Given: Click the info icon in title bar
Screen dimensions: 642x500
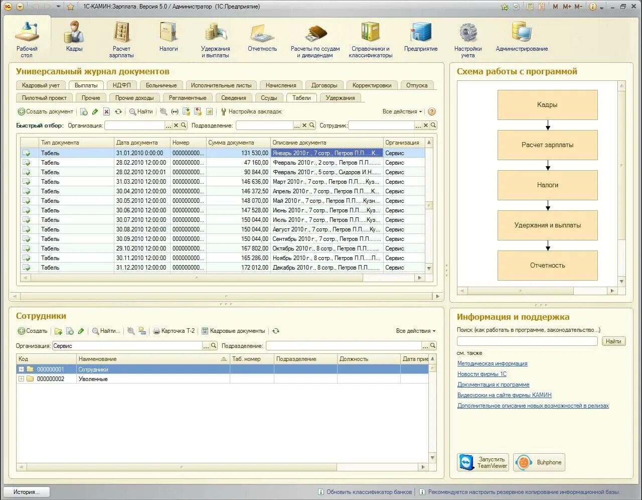Looking at the screenshot, I should [x=592, y=7].
